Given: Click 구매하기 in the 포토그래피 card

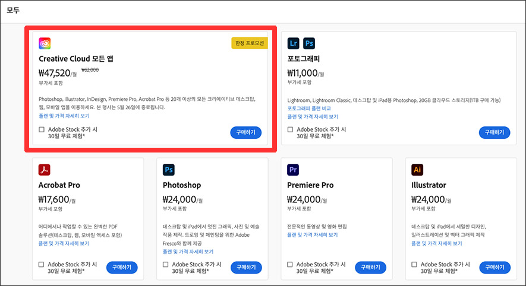Looking at the screenshot, I should [x=494, y=132].
